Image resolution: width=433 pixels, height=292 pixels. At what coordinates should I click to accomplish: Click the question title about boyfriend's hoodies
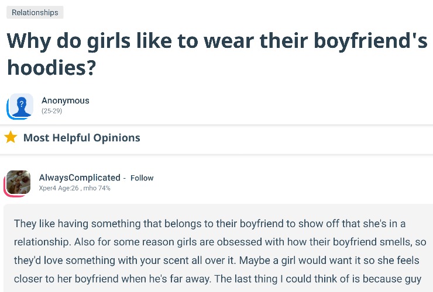[x=216, y=42]
